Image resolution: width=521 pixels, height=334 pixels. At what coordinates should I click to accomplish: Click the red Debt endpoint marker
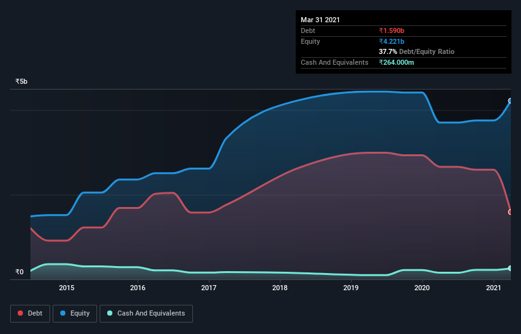pyautogui.click(x=510, y=212)
